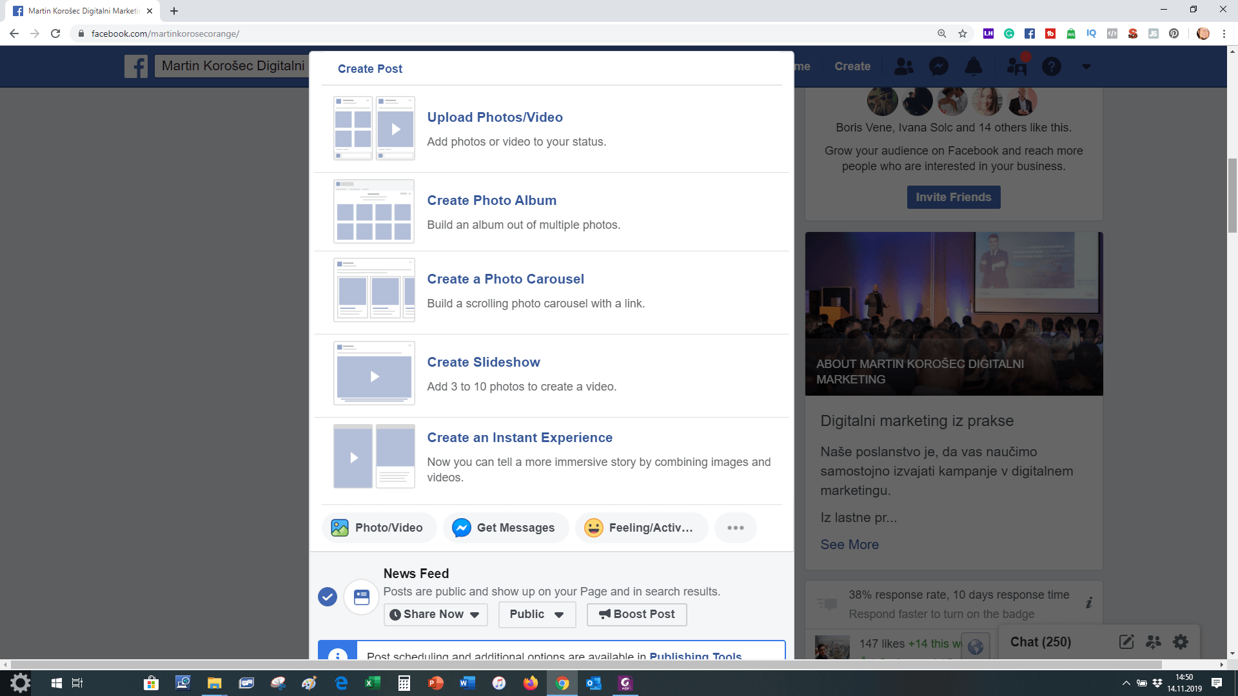The width and height of the screenshot is (1238, 696).
Task: Click the Boost Post button
Action: 636,614
